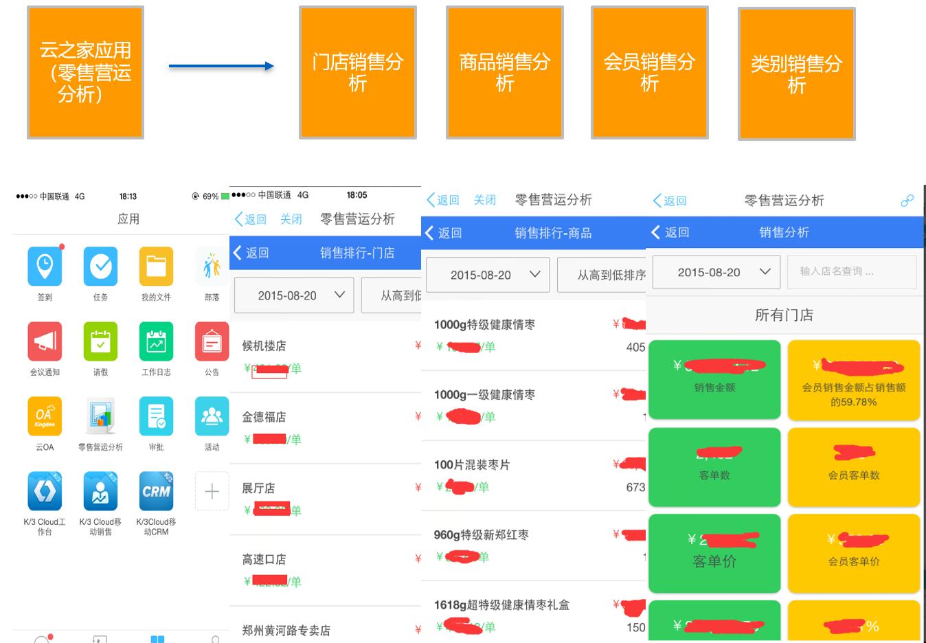Open the yellow 会员客单数 card
Viewport: 926px width, 643px height.
[854, 467]
